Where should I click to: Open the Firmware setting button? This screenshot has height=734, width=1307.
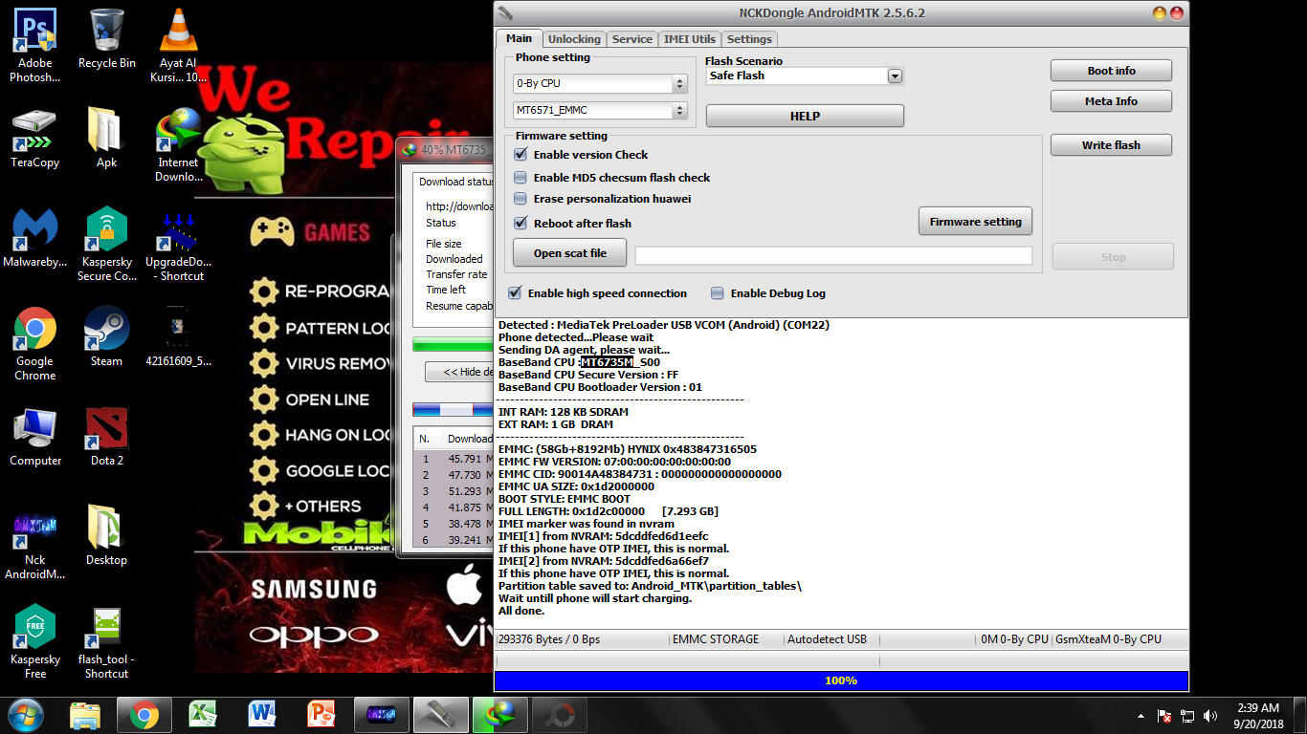tap(975, 222)
